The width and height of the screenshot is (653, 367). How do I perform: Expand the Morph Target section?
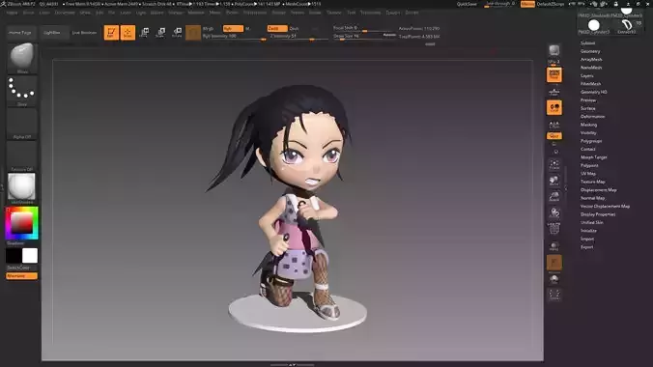click(593, 157)
